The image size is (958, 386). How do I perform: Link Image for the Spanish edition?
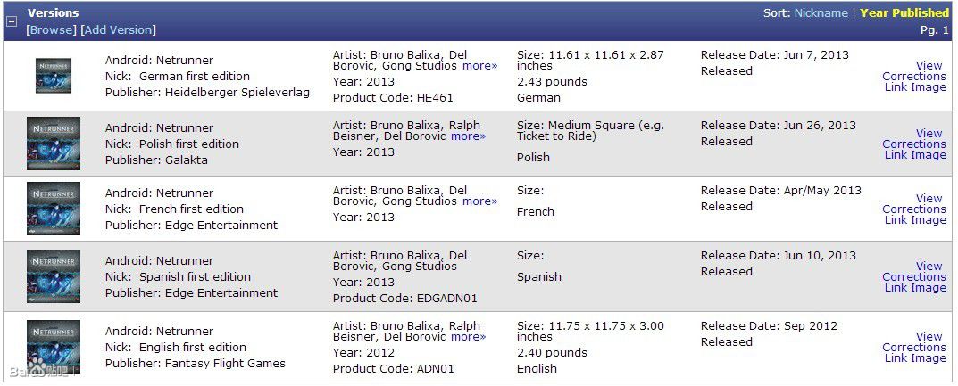pyautogui.click(x=914, y=288)
